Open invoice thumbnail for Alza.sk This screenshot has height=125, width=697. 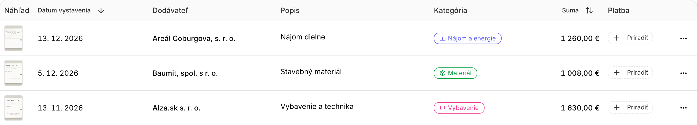click(13, 108)
